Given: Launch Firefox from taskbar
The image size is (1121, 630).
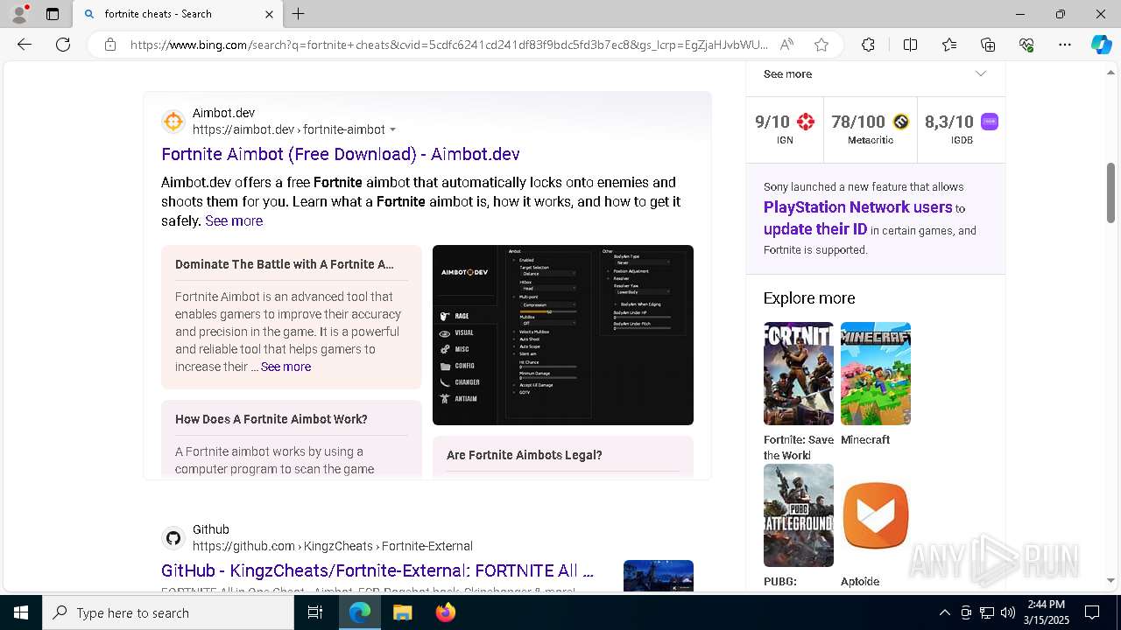Looking at the screenshot, I should (445, 612).
